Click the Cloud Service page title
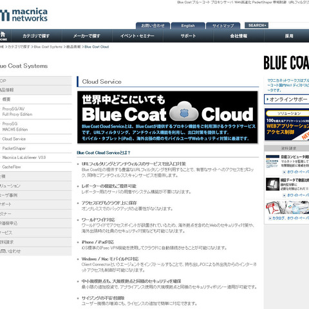The image size is (309, 309). point(102,82)
